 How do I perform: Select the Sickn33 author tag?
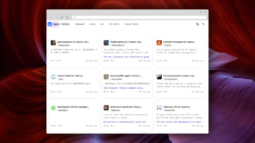pos(168,45)
